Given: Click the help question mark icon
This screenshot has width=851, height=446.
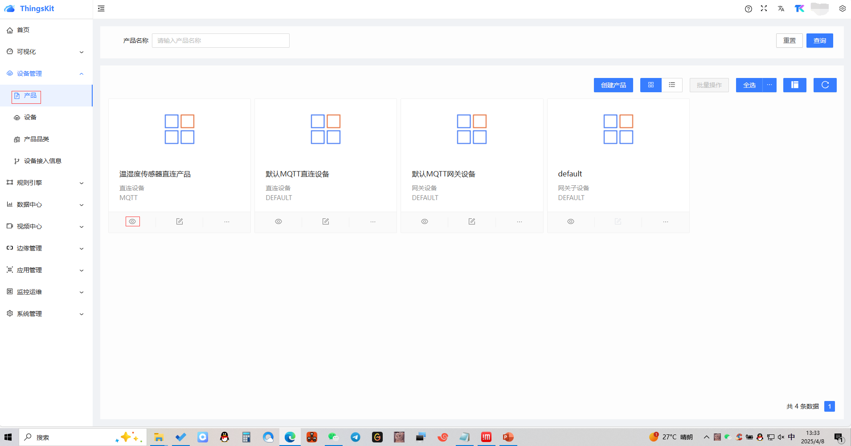Looking at the screenshot, I should (749, 9).
